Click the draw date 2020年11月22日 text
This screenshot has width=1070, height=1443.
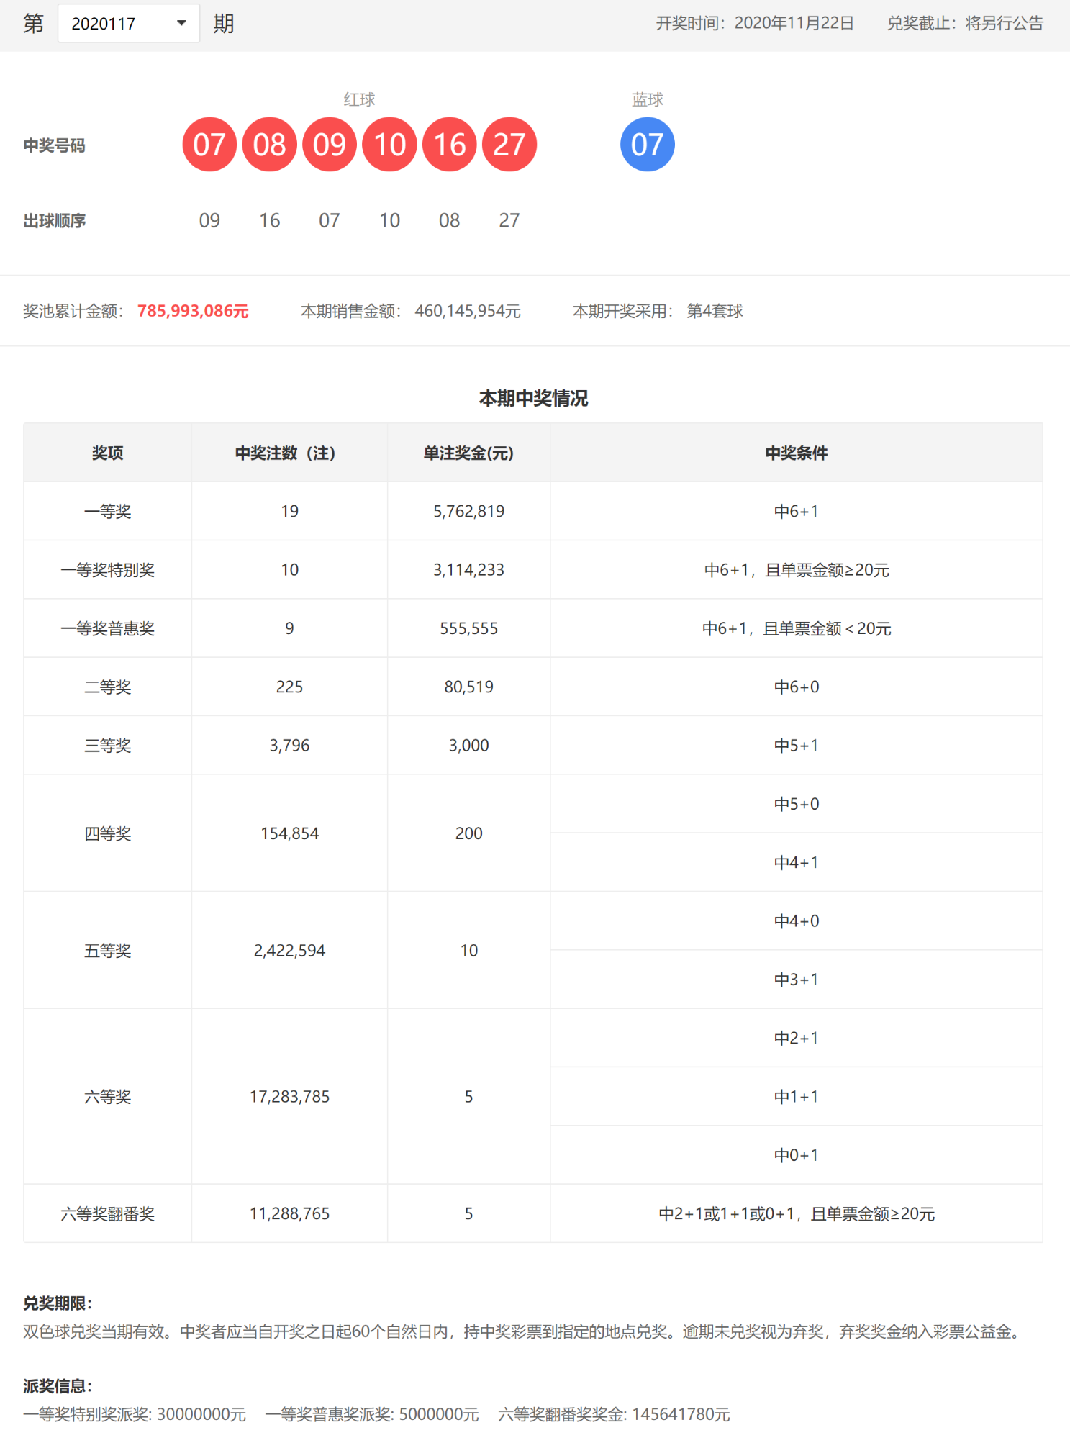tap(794, 24)
